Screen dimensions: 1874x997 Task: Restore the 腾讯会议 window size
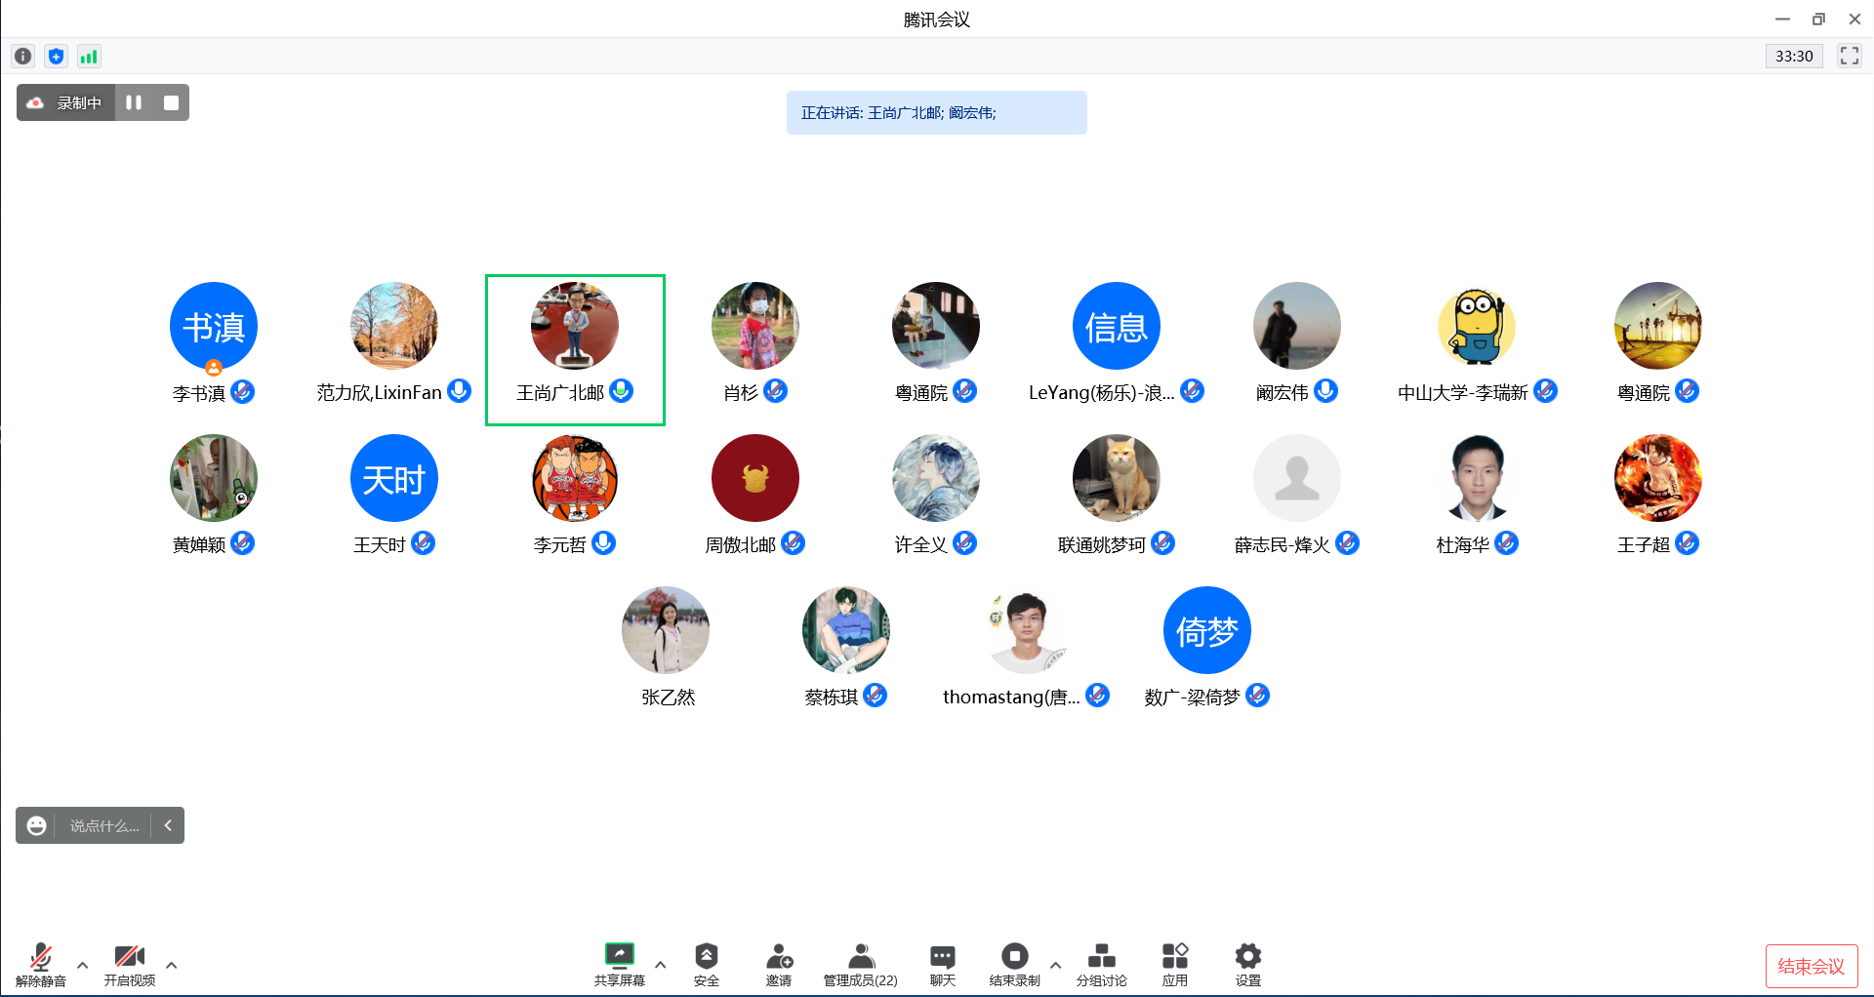1818,19
